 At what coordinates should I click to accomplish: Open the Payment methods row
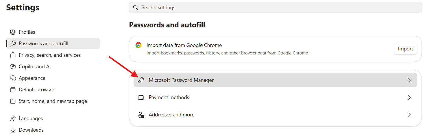[275, 97]
